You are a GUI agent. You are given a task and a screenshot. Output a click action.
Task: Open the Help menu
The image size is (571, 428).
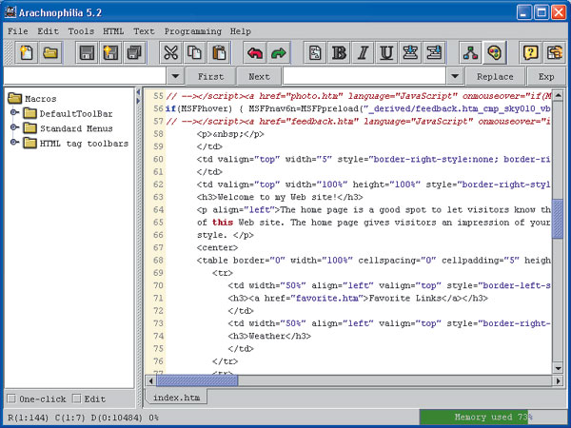(x=241, y=31)
